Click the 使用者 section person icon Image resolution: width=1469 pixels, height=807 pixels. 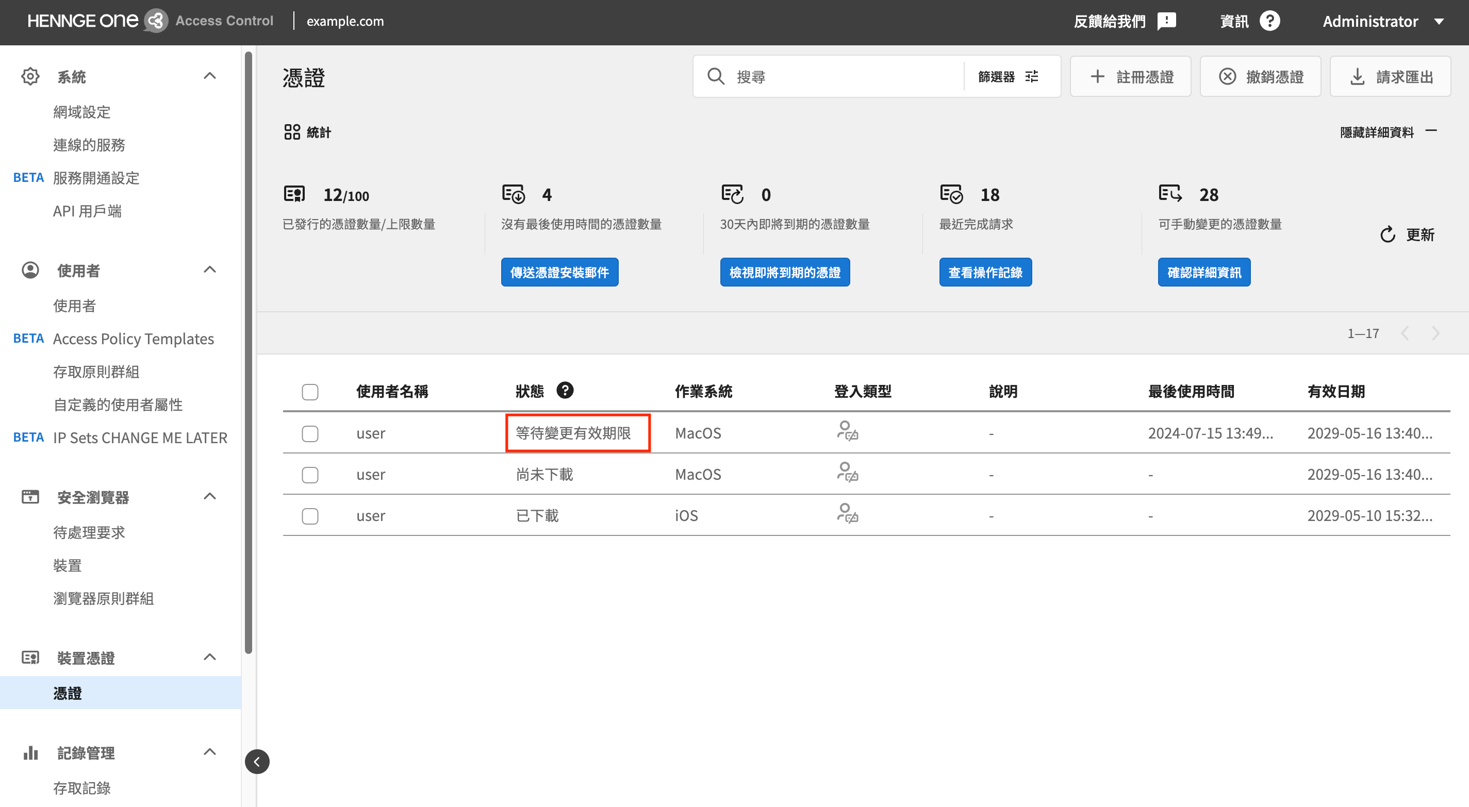pos(30,270)
